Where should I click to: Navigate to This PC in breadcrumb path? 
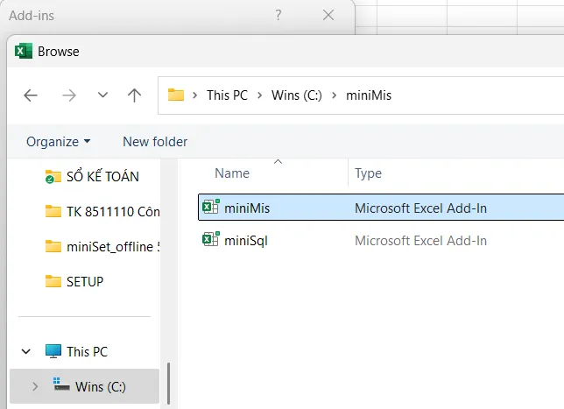tap(228, 95)
